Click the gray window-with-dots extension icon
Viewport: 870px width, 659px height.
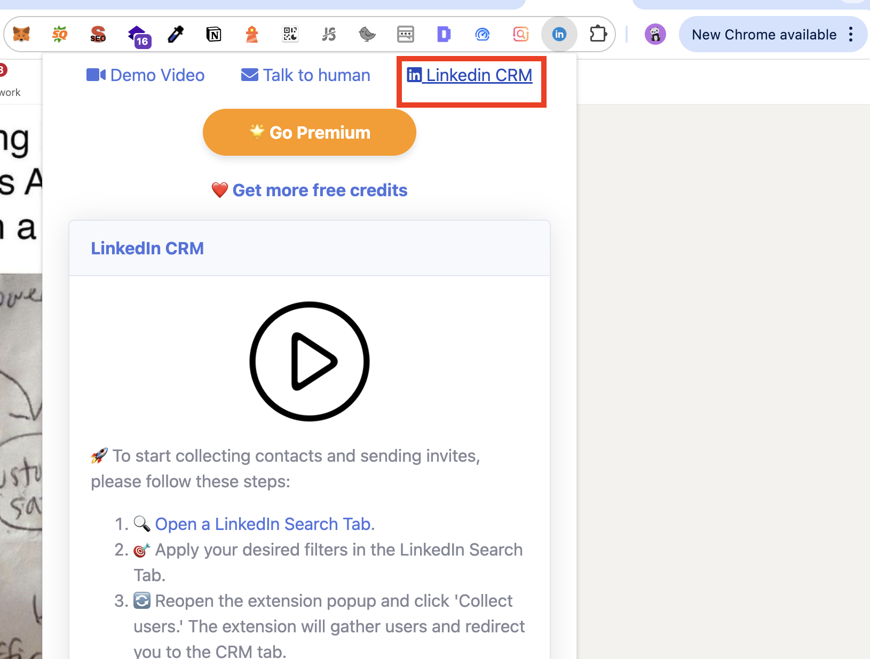click(406, 35)
